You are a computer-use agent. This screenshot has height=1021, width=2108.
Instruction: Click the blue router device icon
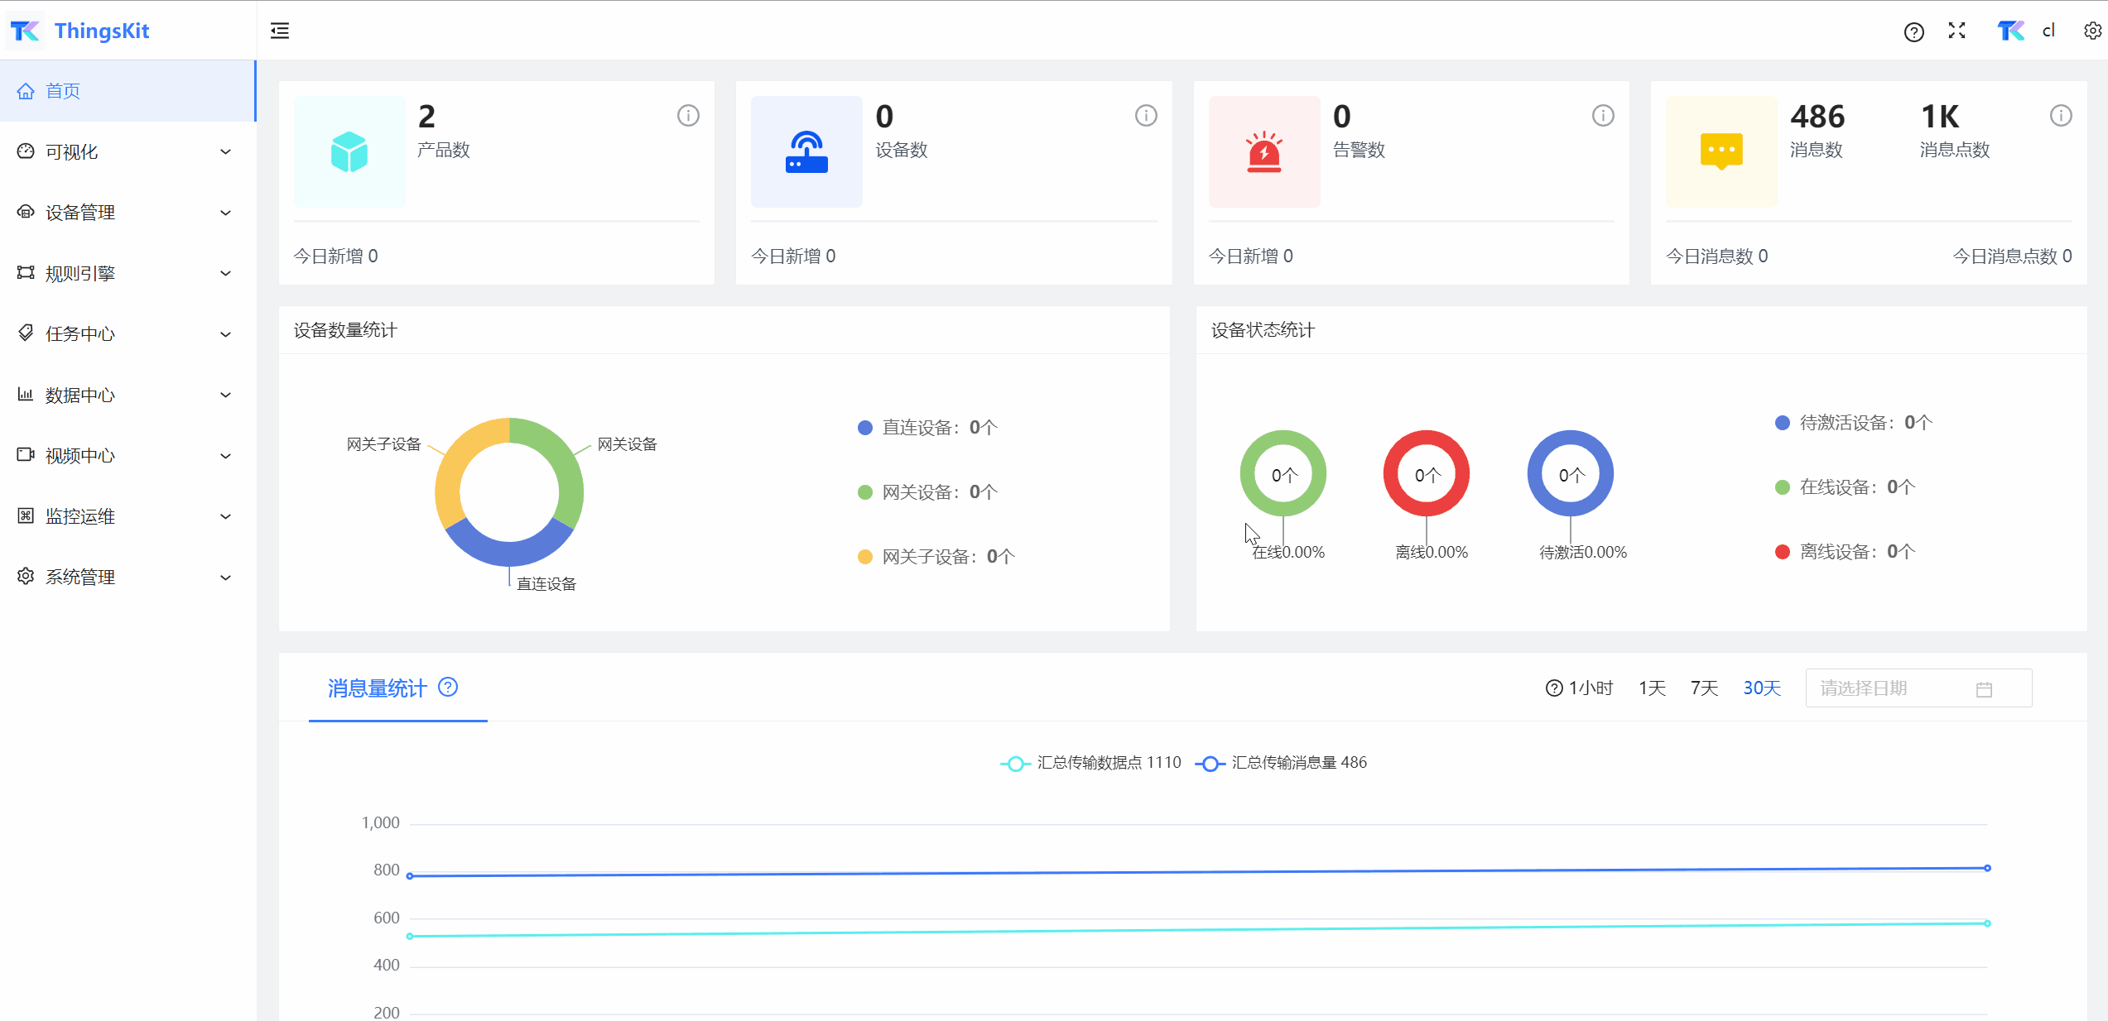click(x=806, y=151)
